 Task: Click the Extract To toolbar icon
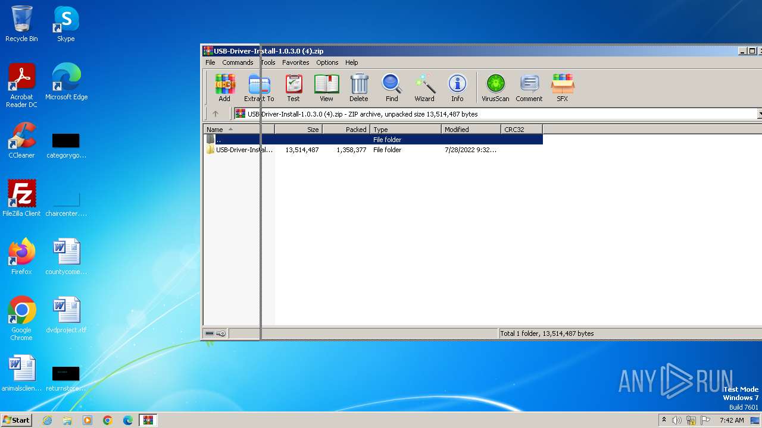click(259, 88)
